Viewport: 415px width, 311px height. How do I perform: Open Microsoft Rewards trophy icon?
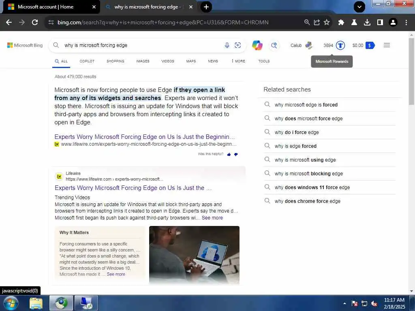coord(340,45)
